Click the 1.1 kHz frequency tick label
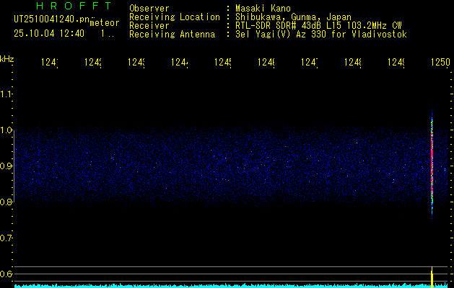The width and height of the screenshot is (454, 288). pyautogui.click(x=6, y=94)
